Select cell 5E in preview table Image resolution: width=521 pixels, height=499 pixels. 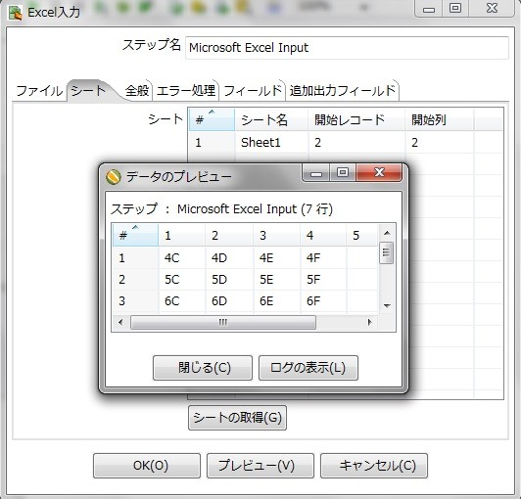pyautogui.click(x=276, y=280)
